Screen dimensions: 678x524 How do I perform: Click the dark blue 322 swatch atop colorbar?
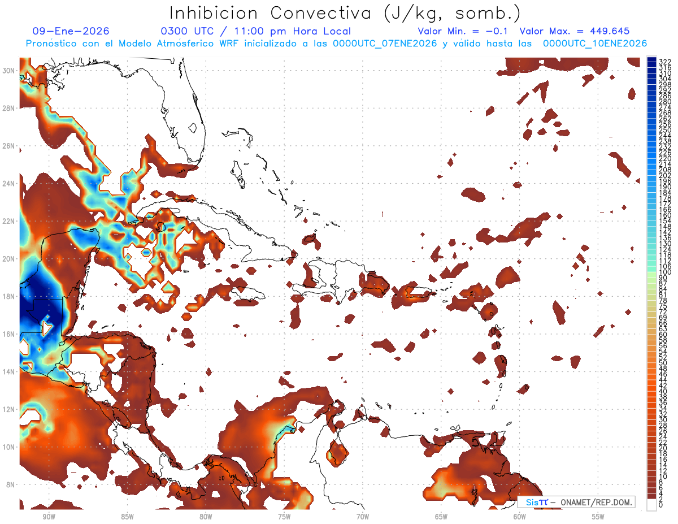click(651, 60)
